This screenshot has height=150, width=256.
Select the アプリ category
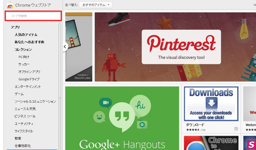pyautogui.click(x=15, y=27)
